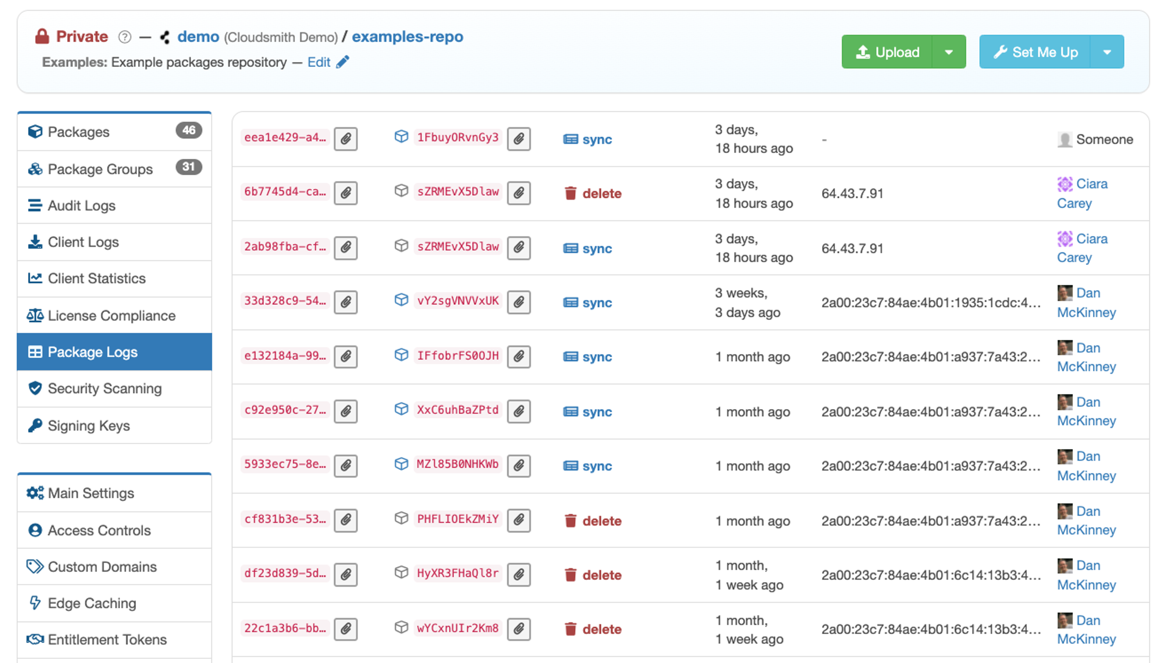
Task: Click the pencil icon next to Edit
Action: [x=343, y=62]
